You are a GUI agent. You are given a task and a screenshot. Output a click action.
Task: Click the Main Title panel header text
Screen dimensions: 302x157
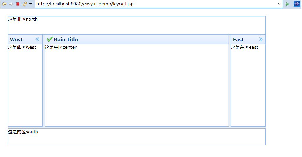(65, 40)
